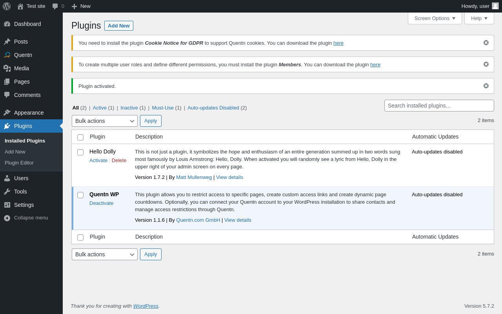
Task: Tick the Quentn WP plugin checkbox
Action: pos(80,195)
